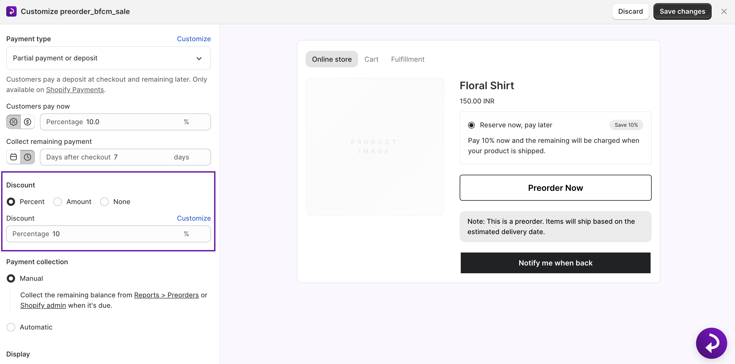Viewport: 735px width, 364px height.
Task: Enable Automatic payment collection
Action: (x=11, y=327)
